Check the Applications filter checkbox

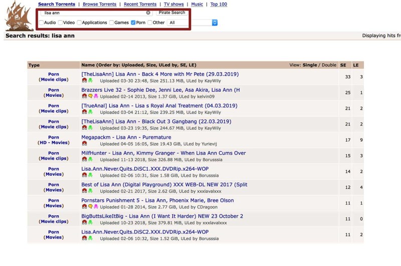[80, 23]
